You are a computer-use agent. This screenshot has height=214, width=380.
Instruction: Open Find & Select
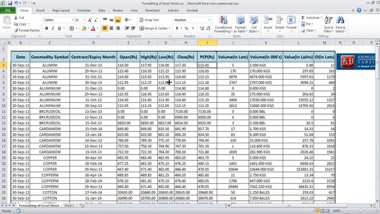click(x=340, y=24)
